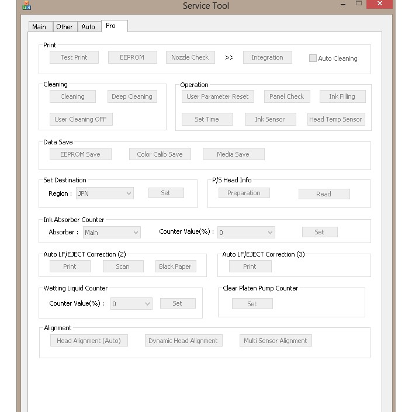412x412 pixels.
Task: Expand the Absorber dropdown set to Main
Action: pos(112,233)
